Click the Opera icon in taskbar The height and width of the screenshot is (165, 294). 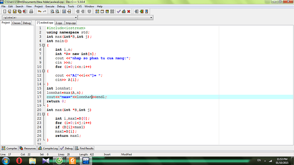[19, 161]
